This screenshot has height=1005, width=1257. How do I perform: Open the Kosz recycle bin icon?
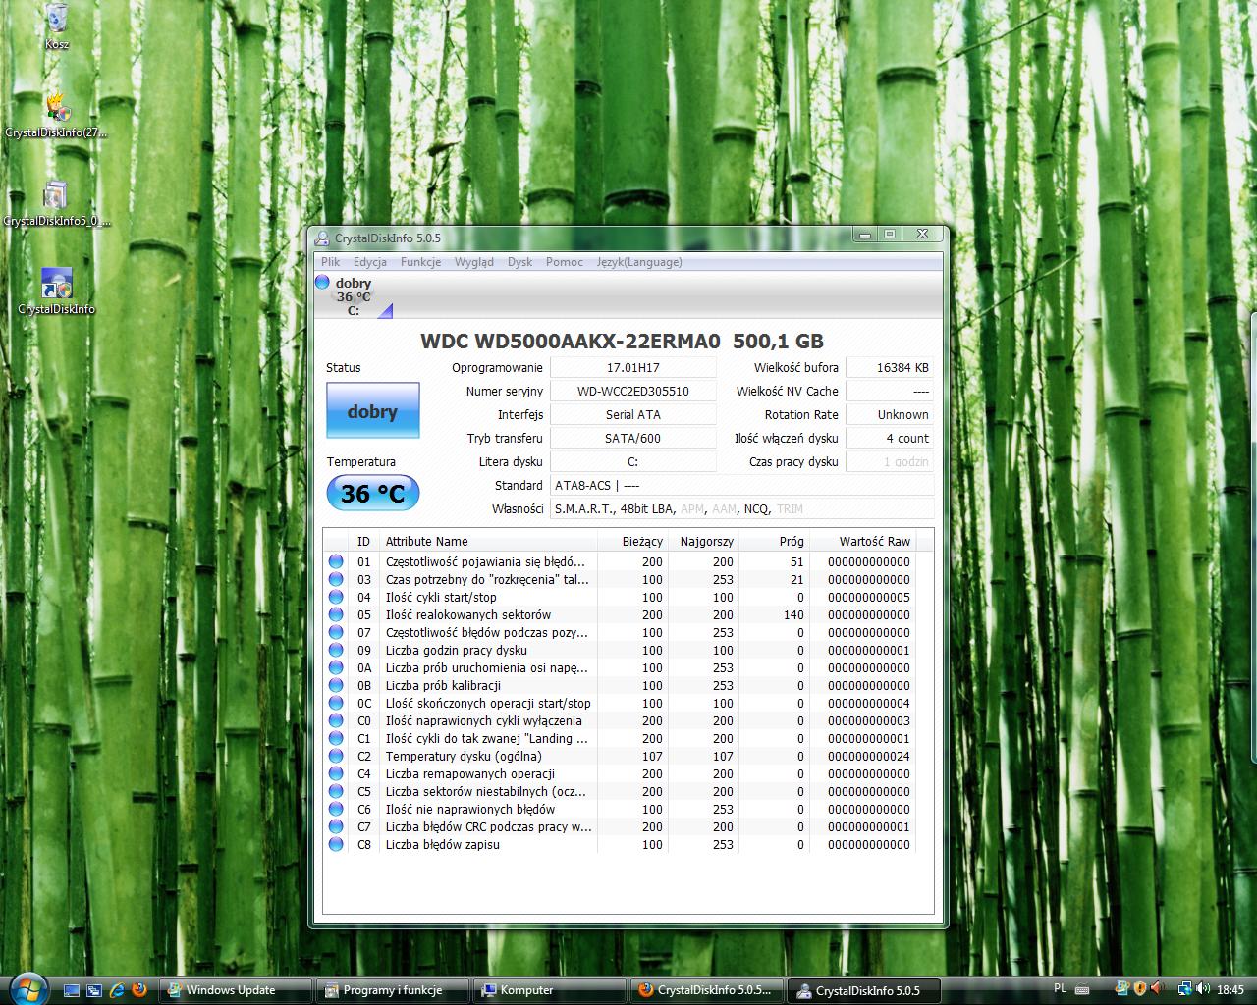pyautogui.click(x=56, y=26)
